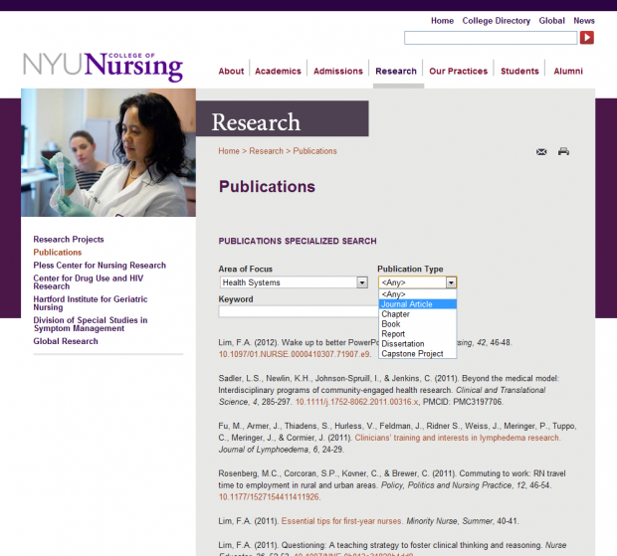Click the DOI link 10.1111/j.1752-8062.2011.00316.x

pos(356,402)
